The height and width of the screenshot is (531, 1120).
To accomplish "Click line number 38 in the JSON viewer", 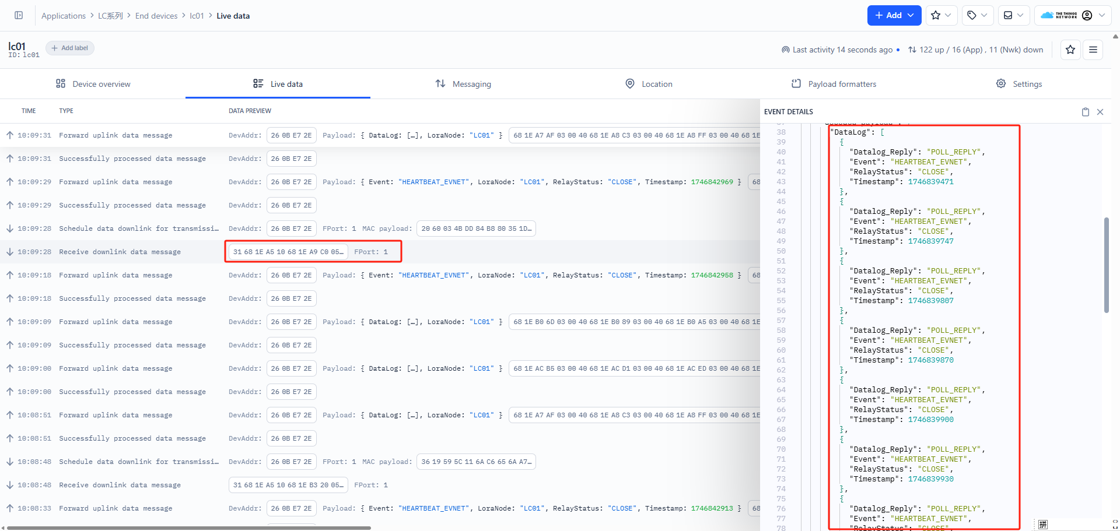I will pos(781,132).
